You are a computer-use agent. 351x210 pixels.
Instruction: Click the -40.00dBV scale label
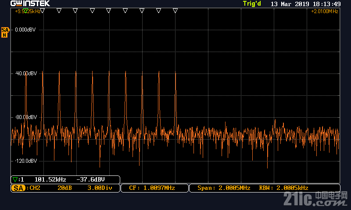[x=26, y=73]
